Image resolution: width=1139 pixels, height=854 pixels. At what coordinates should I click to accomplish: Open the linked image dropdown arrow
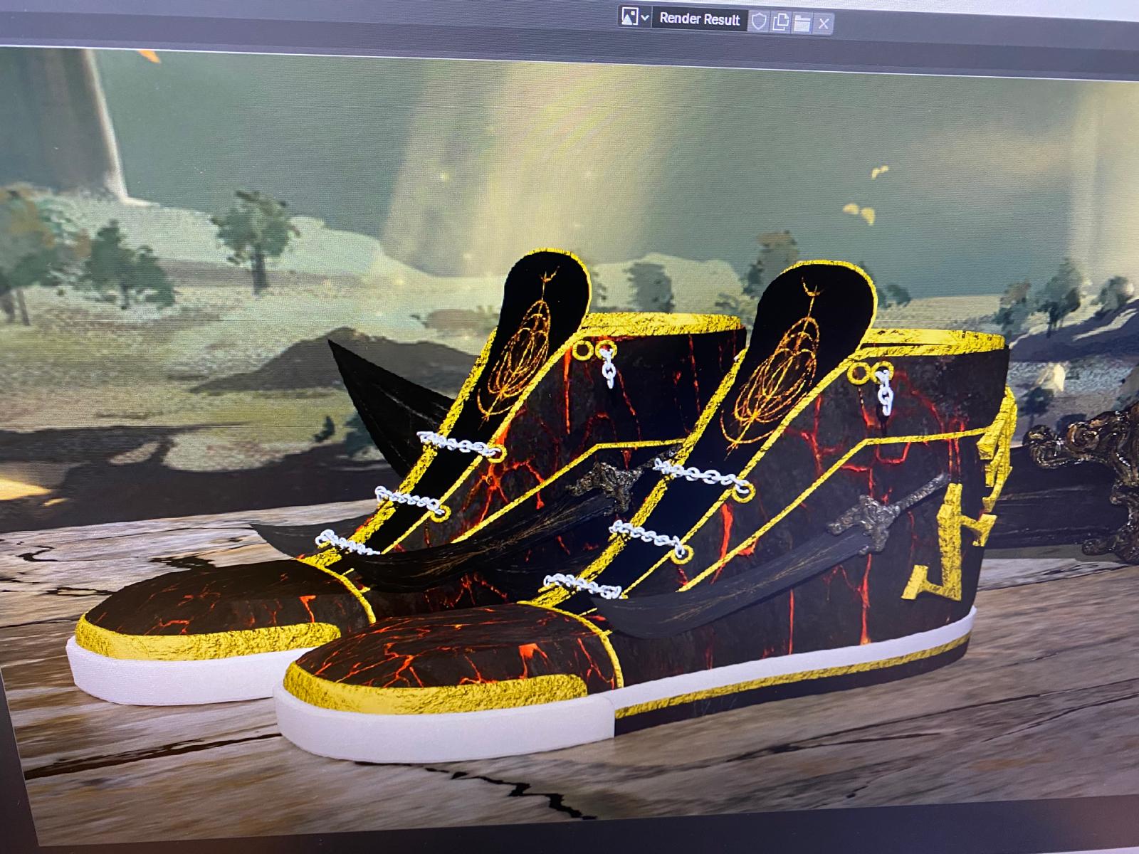click(645, 19)
